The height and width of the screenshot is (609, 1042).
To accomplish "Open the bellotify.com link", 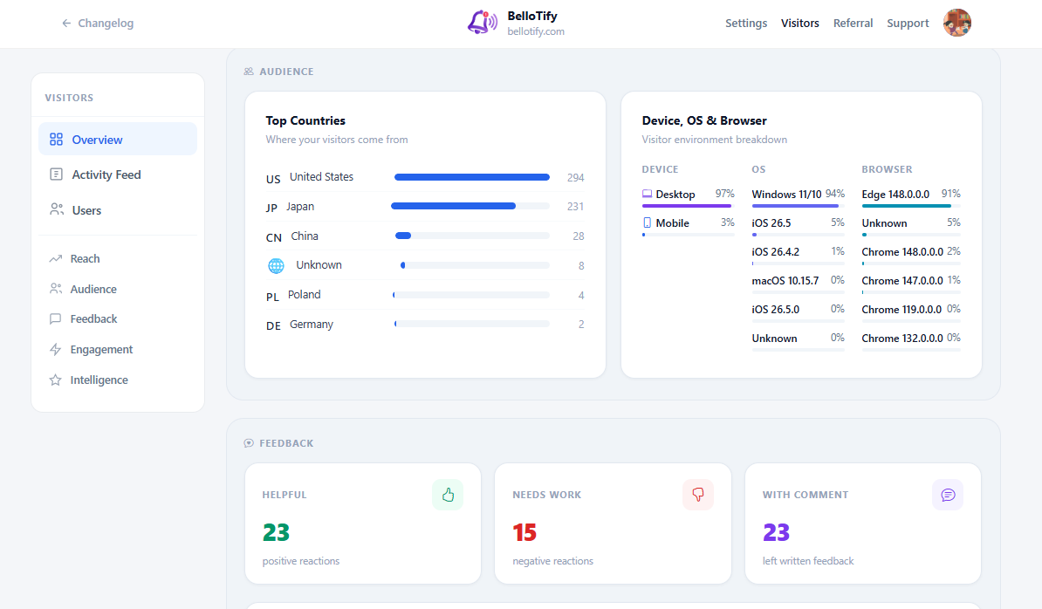I will (536, 31).
